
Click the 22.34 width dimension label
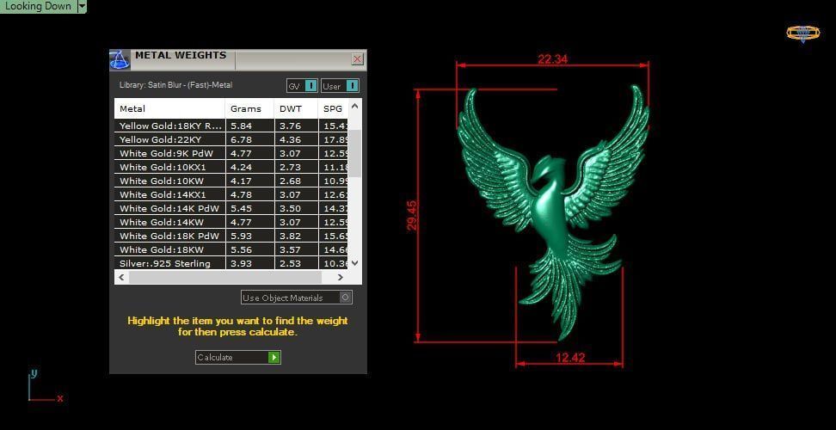tap(553, 59)
